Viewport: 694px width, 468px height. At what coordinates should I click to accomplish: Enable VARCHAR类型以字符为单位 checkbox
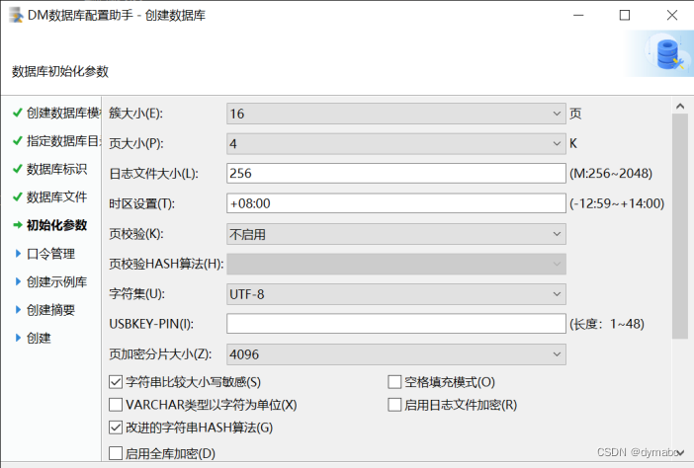[x=116, y=405]
